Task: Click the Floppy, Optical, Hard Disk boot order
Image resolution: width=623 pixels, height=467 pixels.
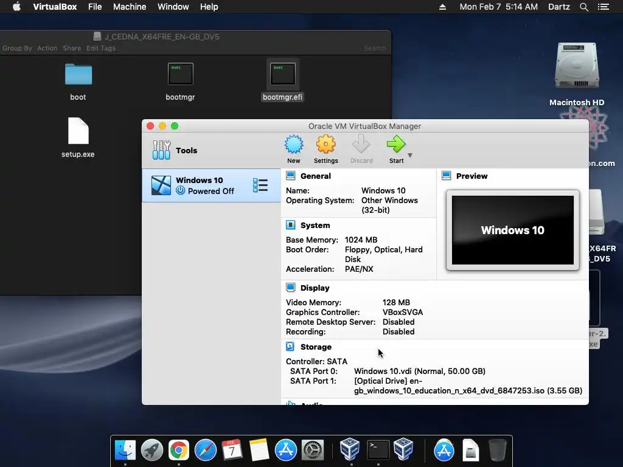Action: click(383, 254)
